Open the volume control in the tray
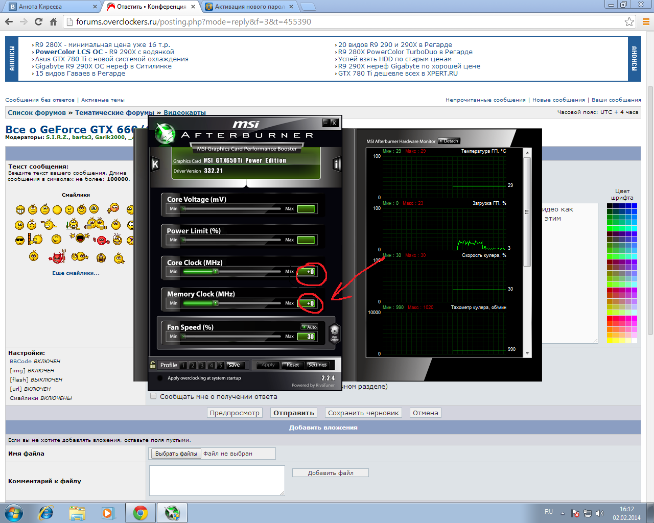Screen dimensions: 654x523 [x=600, y=513]
